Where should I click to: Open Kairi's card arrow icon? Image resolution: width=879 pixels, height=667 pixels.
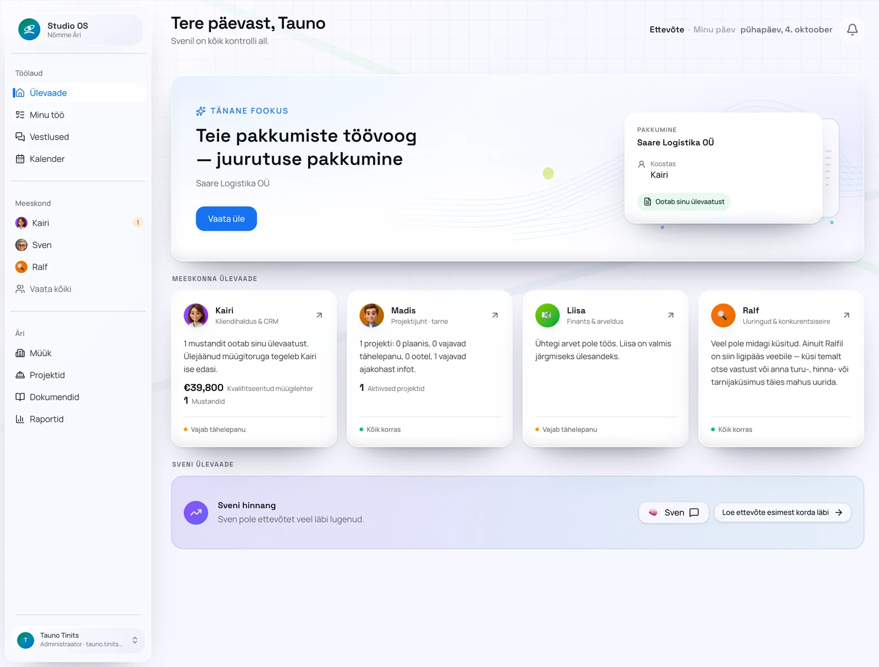pos(319,315)
